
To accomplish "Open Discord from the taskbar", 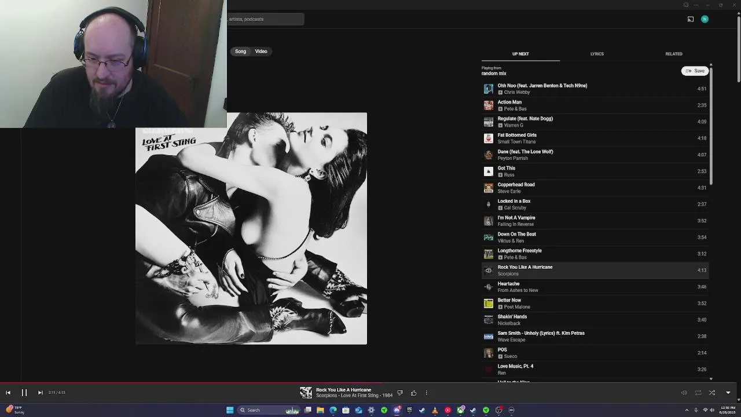I will pos(397,410).
